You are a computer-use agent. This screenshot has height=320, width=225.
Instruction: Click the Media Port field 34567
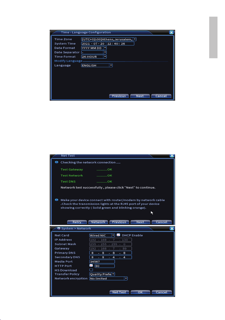tap(102, 261)
